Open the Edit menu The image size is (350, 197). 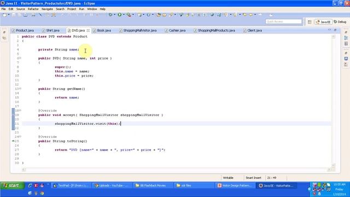click(x=11, y=9)
